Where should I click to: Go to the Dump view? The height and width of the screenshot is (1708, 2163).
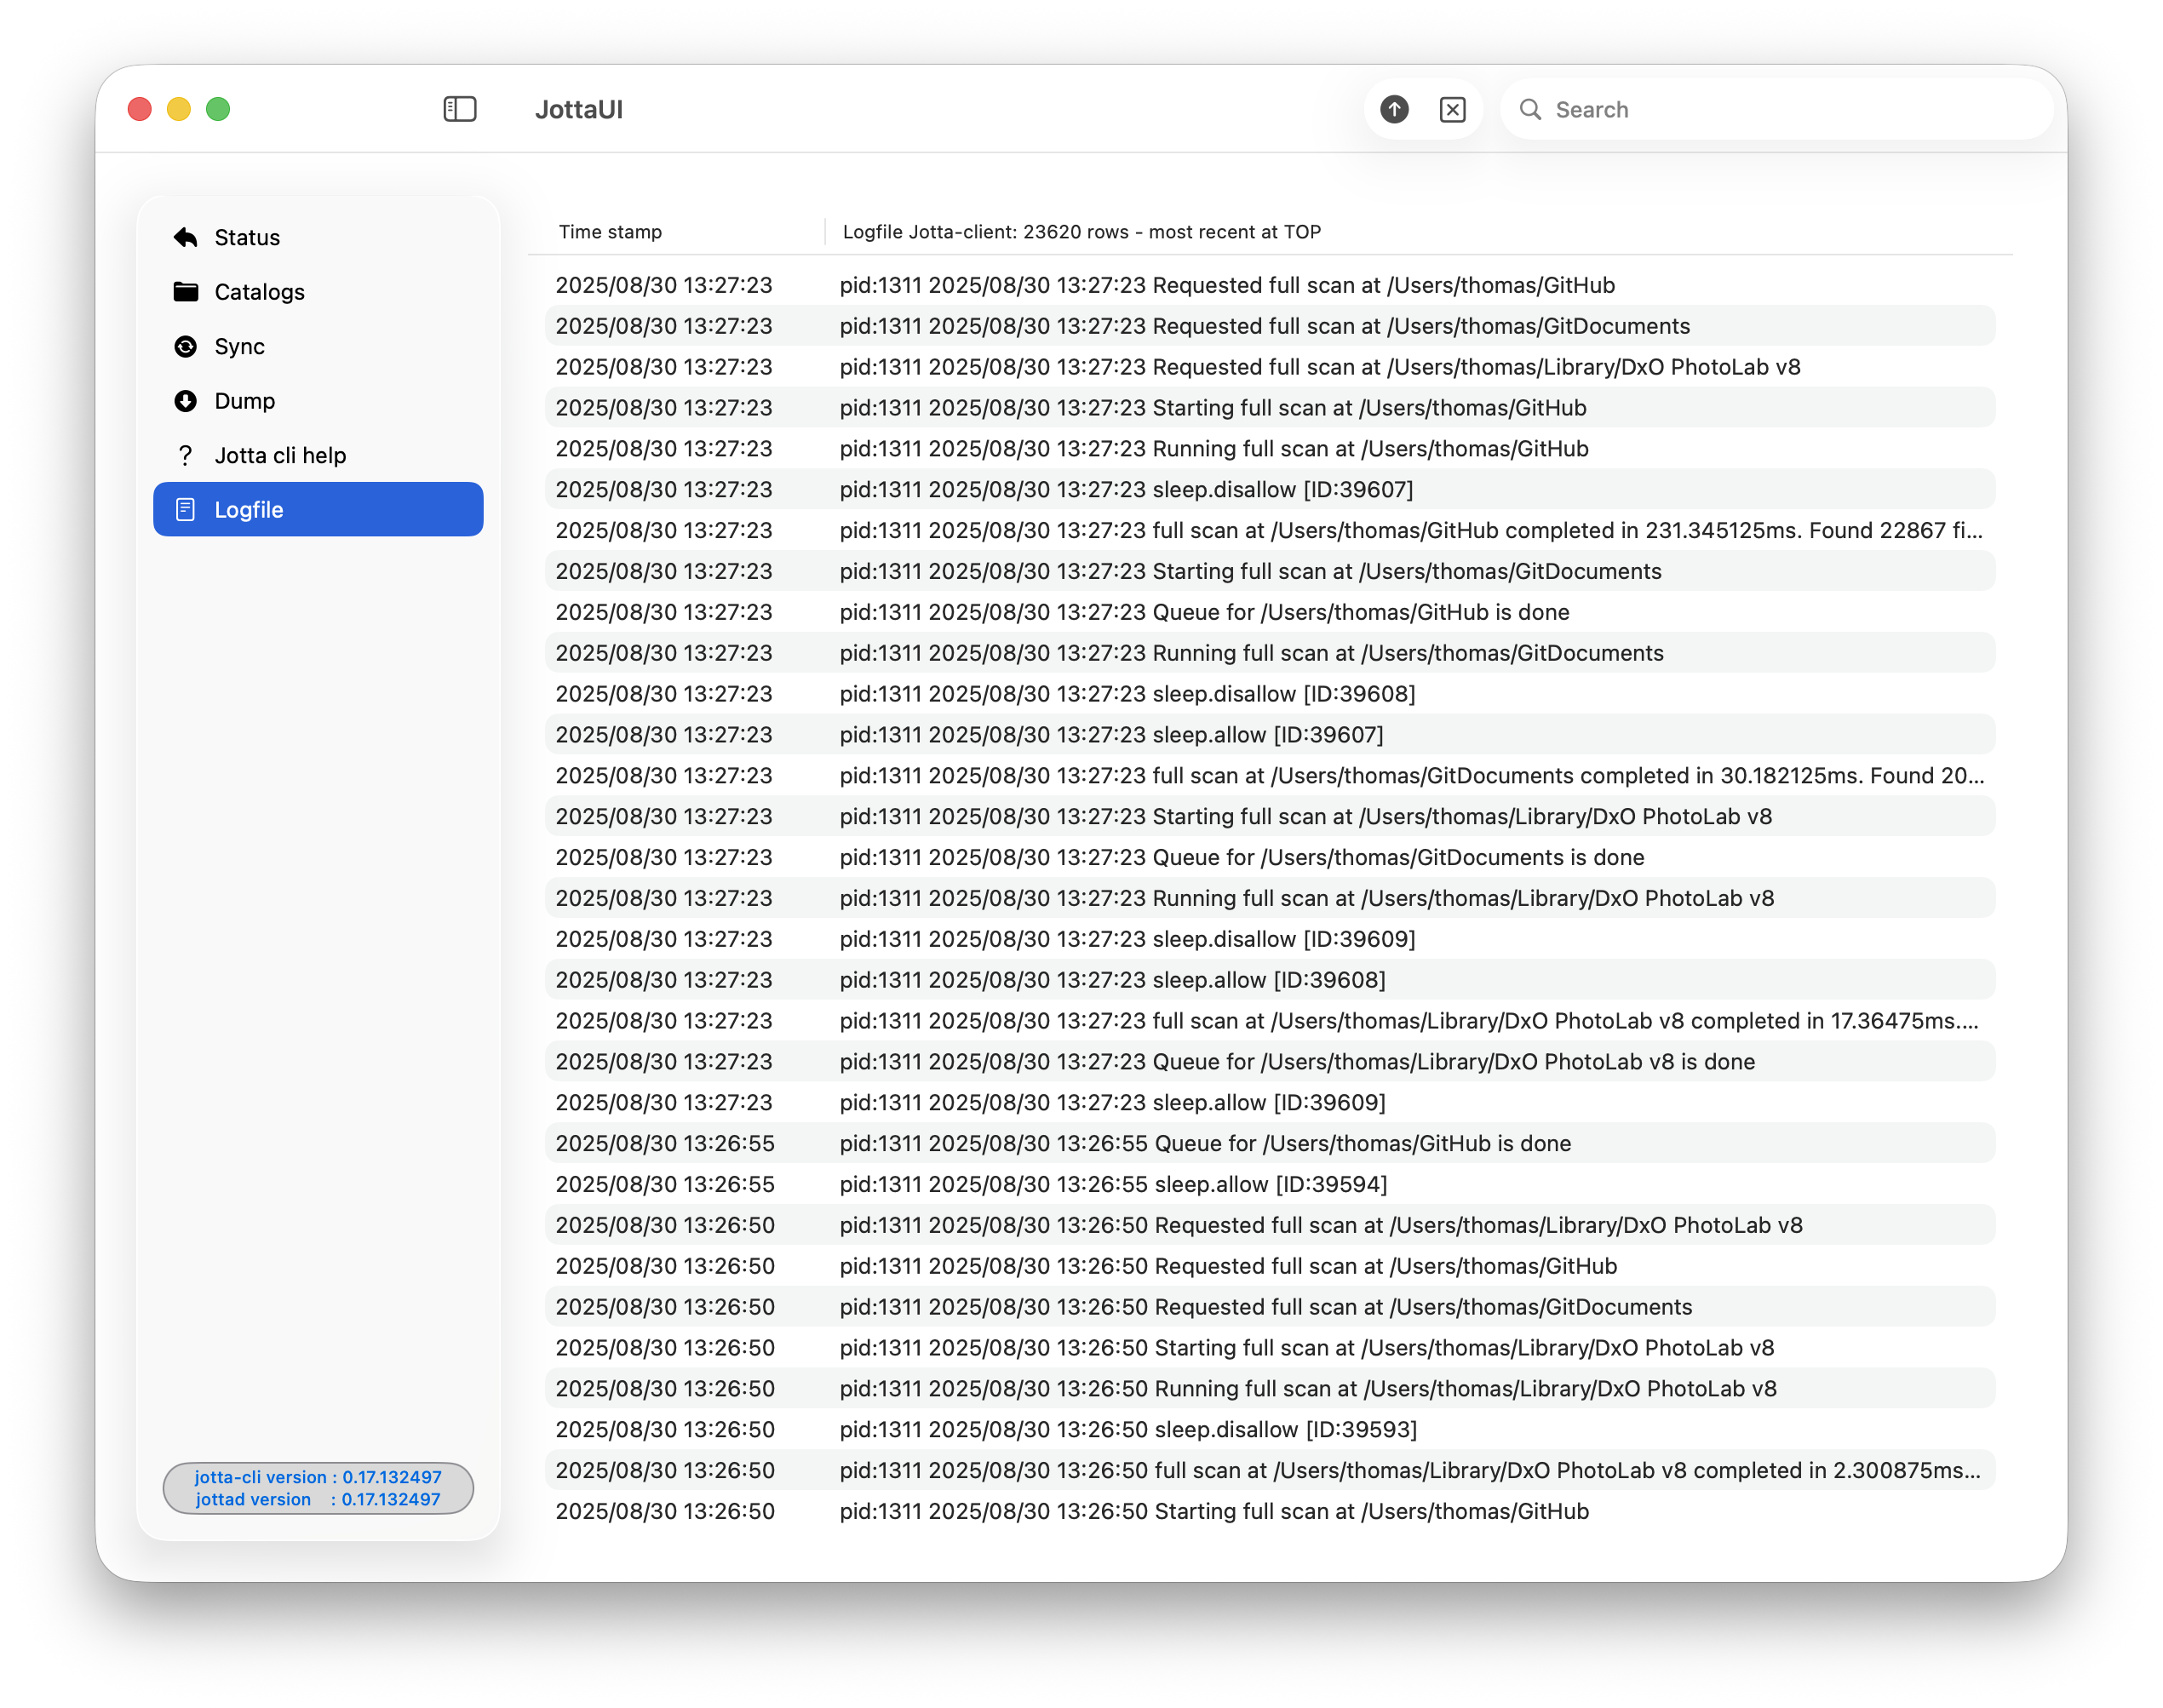click(318, 400)
